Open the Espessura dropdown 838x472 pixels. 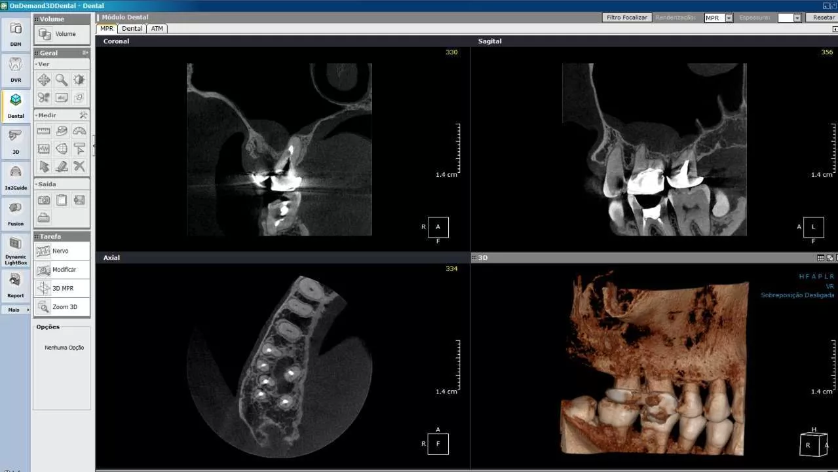pos(795,18)
